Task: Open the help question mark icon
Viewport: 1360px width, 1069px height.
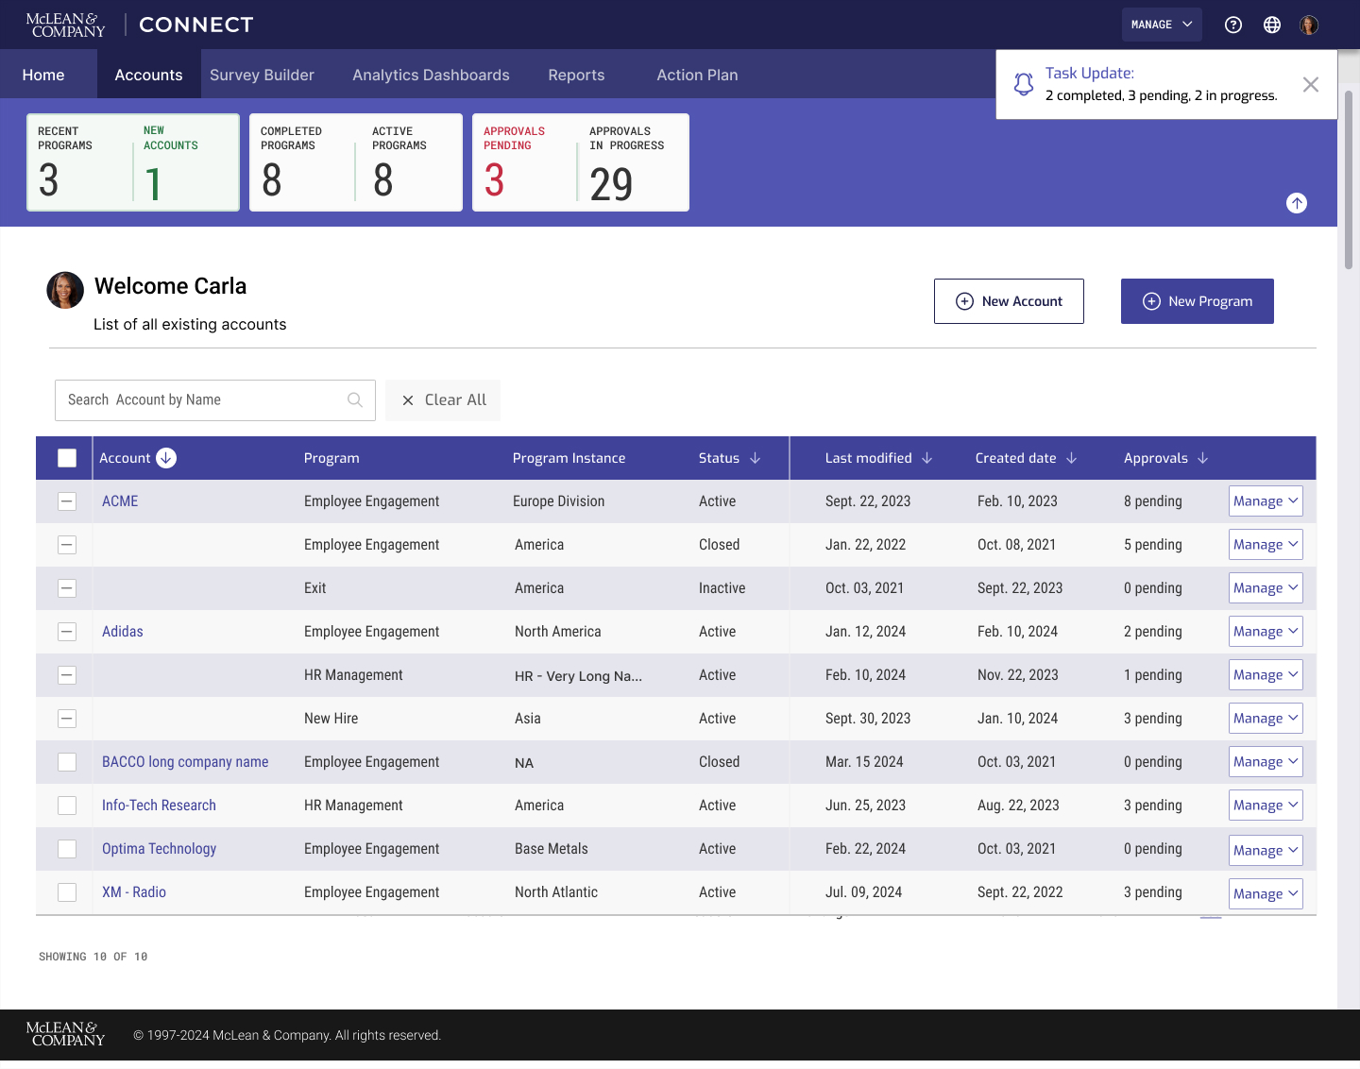Action: 1233,25
